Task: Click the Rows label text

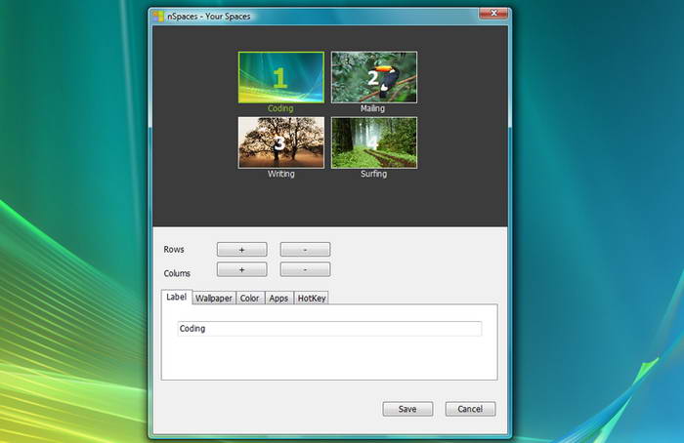Action: point(174,250)
